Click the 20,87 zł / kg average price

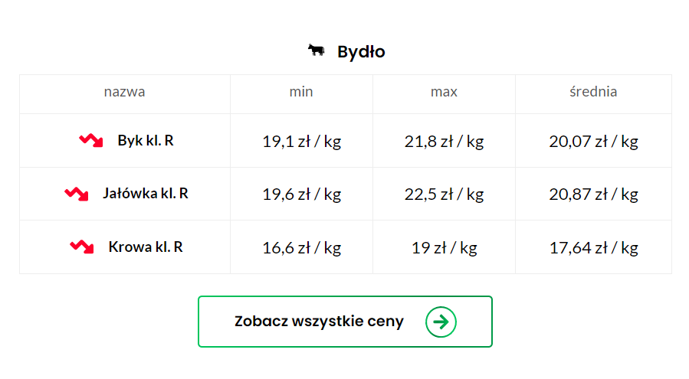(593, 194)
